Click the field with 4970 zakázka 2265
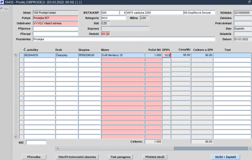Viewport: 252px width, 160px height. click(x=155, y=13)
